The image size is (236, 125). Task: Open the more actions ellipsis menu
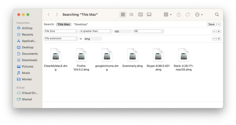[199, 14]
